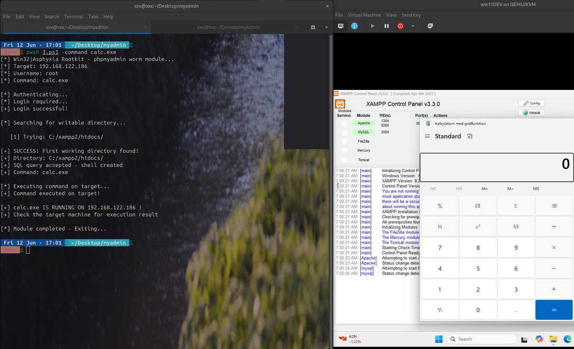Open Windows Start menu
The image size is (574, 349).
pos(439,339)
